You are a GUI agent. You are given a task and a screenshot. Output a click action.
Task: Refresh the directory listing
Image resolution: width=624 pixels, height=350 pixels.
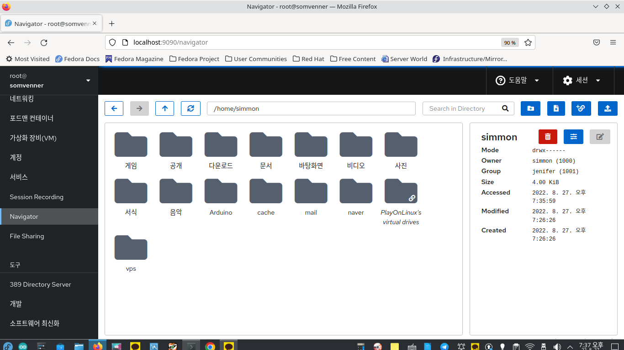190,108
